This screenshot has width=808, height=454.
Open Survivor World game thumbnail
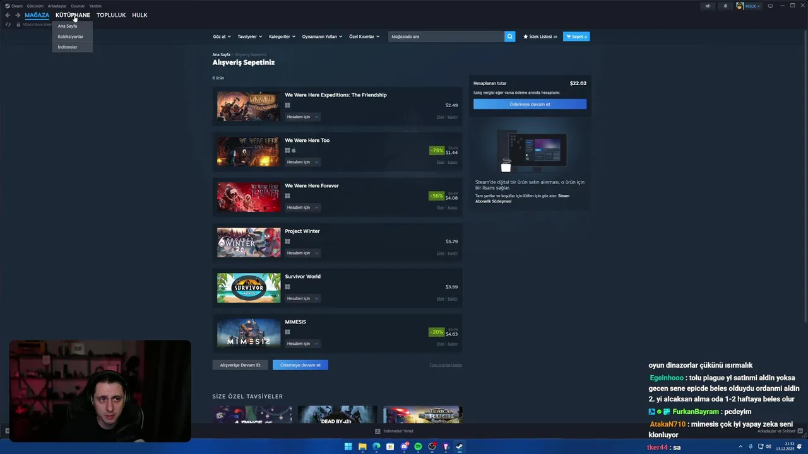pyautogui.click(x=249, y=288)
